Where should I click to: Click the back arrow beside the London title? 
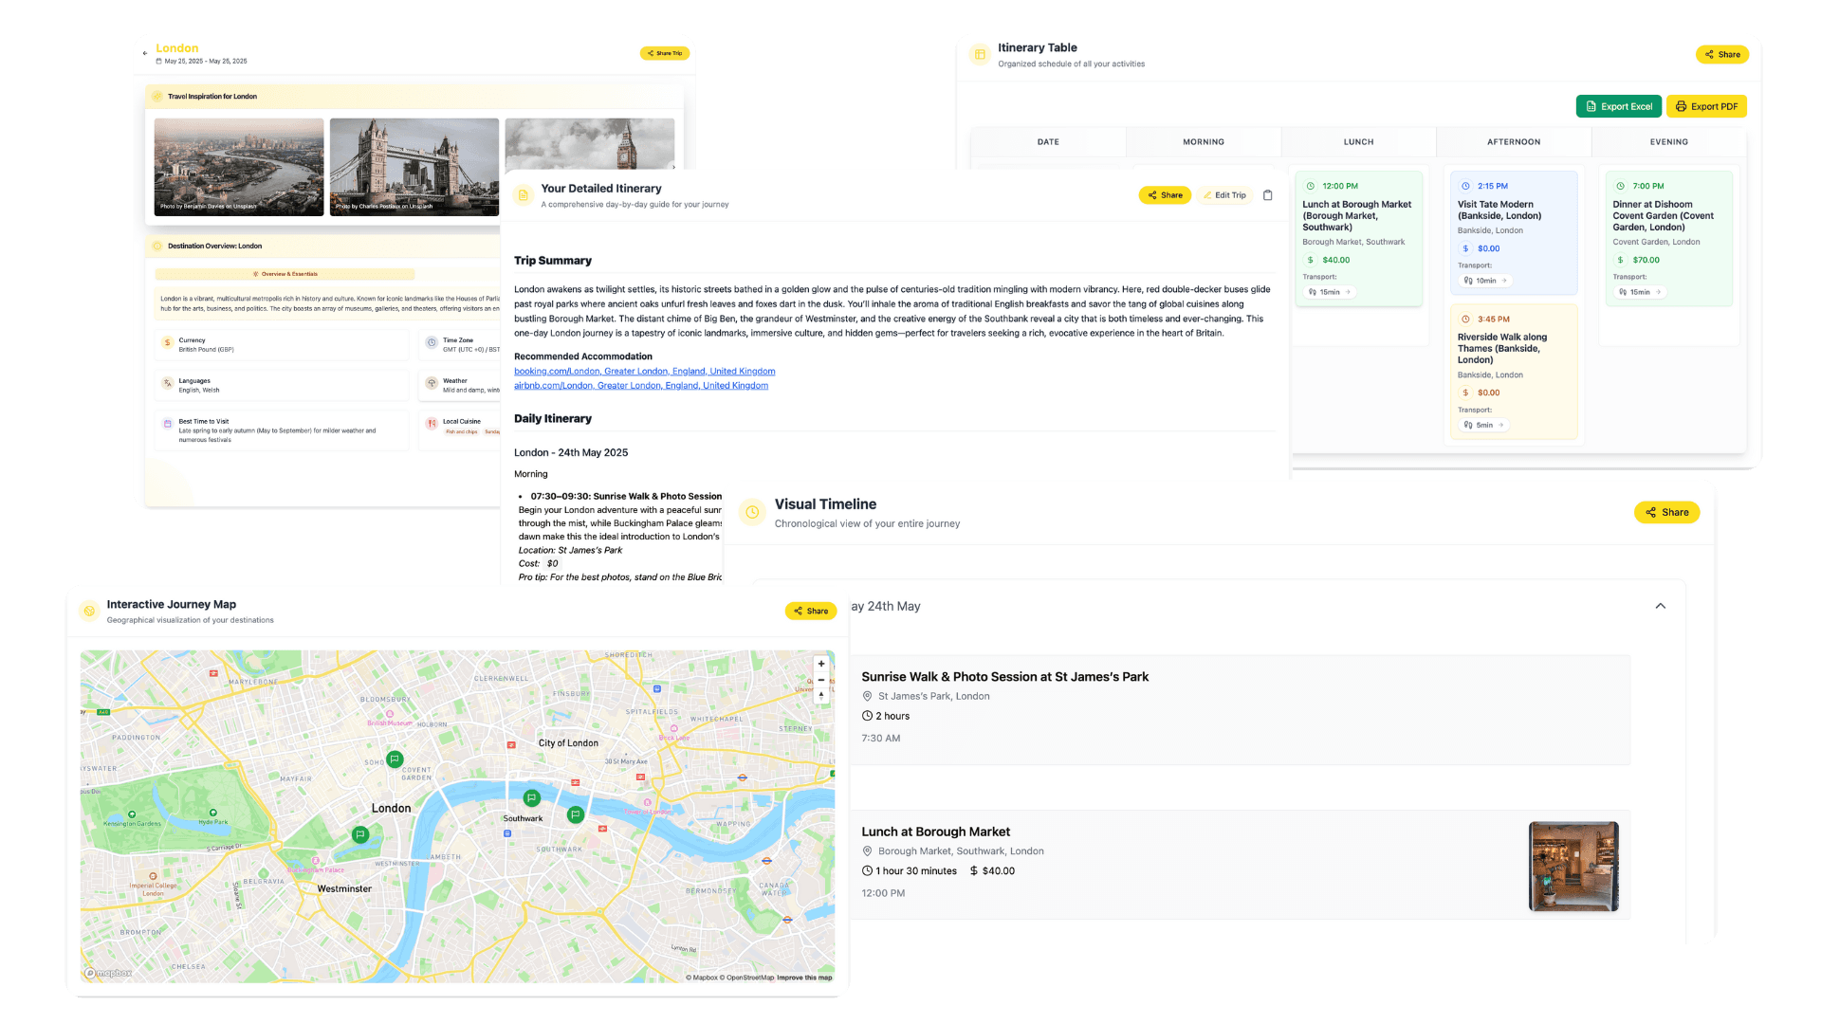pos(145,54)
